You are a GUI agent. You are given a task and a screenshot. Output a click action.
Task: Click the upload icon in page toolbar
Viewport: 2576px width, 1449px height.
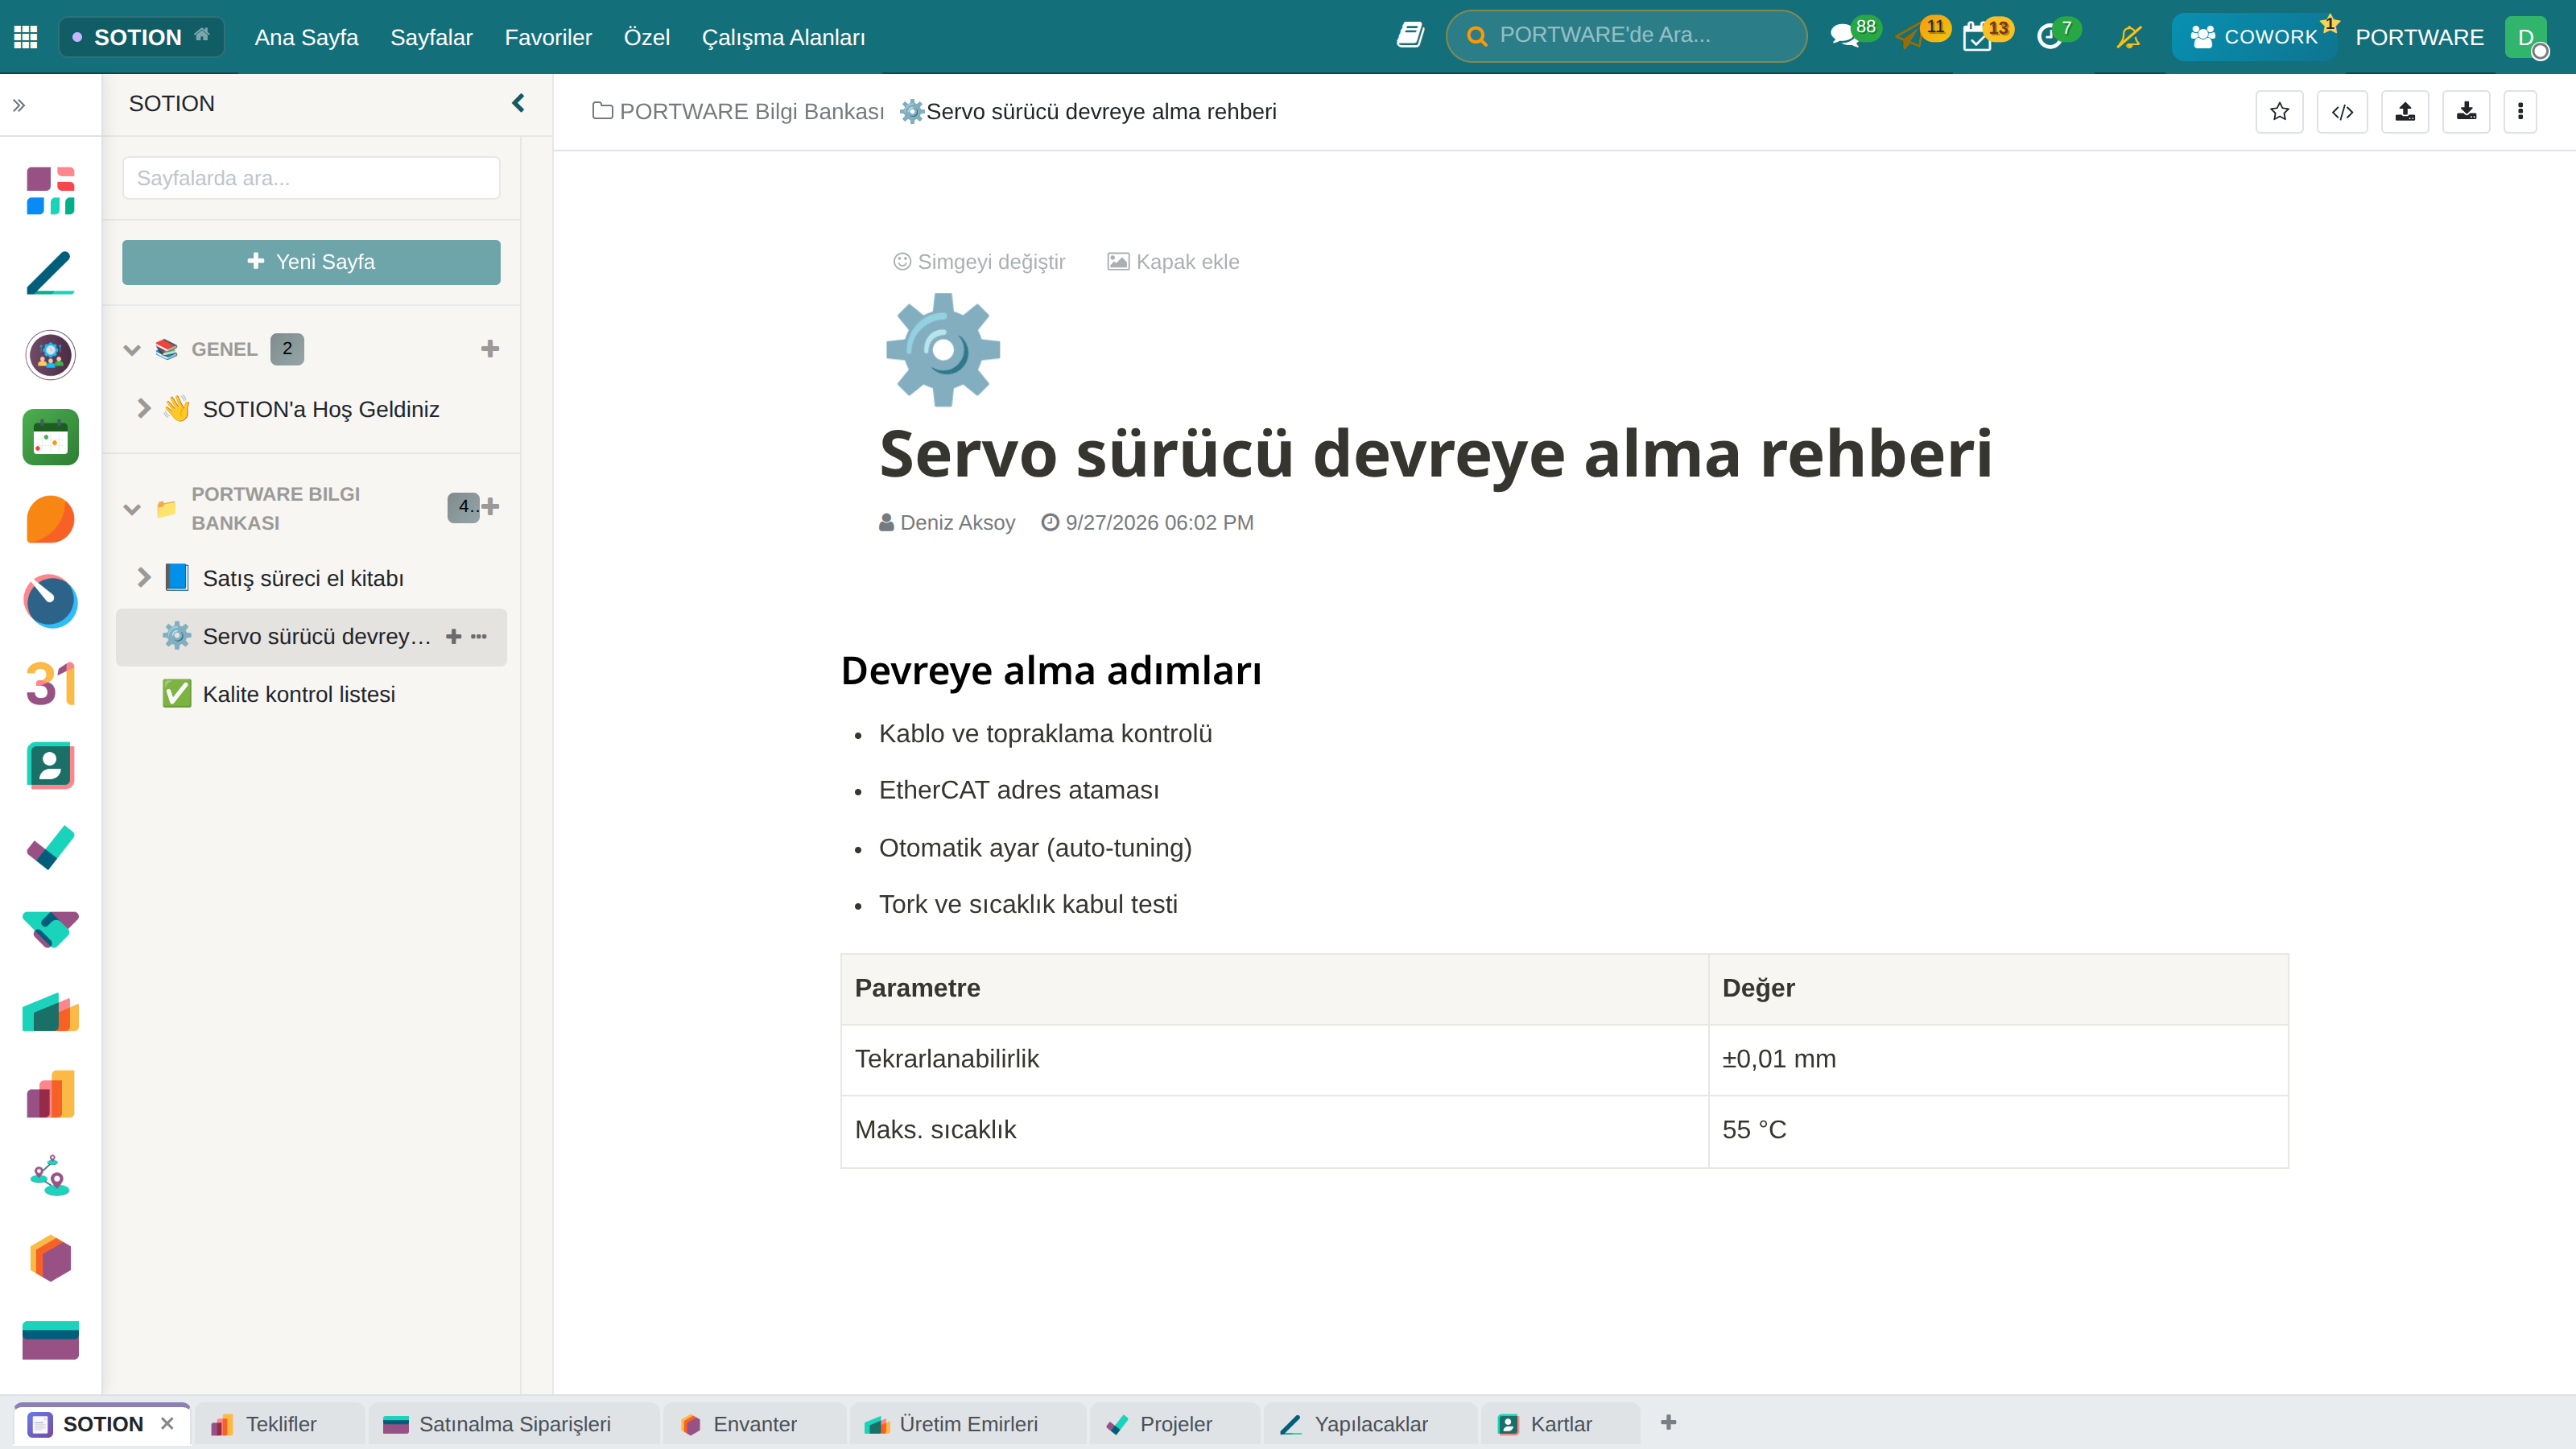click(2405, 112)
